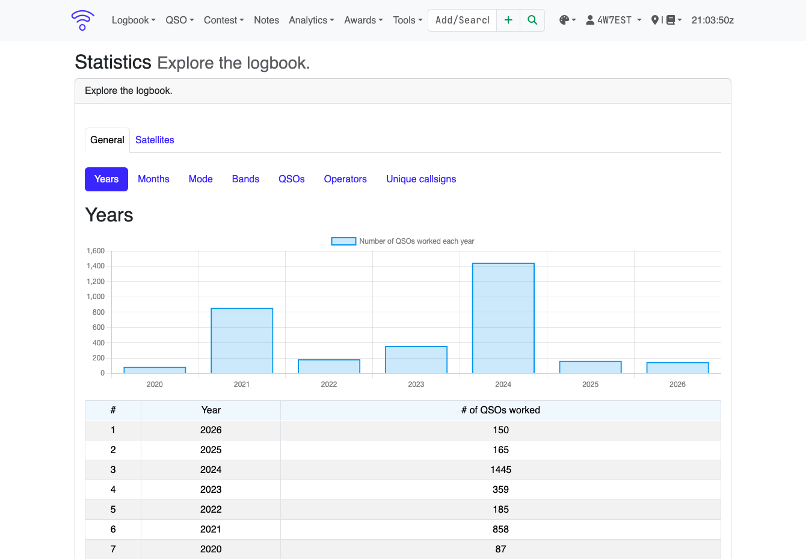Open the palette theme switcher icon
806x559 pixels.
point(567,20)
